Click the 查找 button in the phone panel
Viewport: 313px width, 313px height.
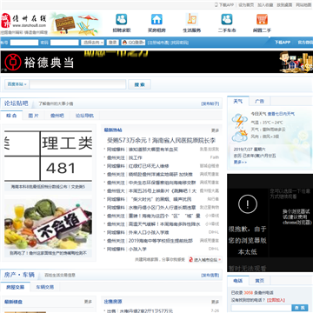point(300,308)
